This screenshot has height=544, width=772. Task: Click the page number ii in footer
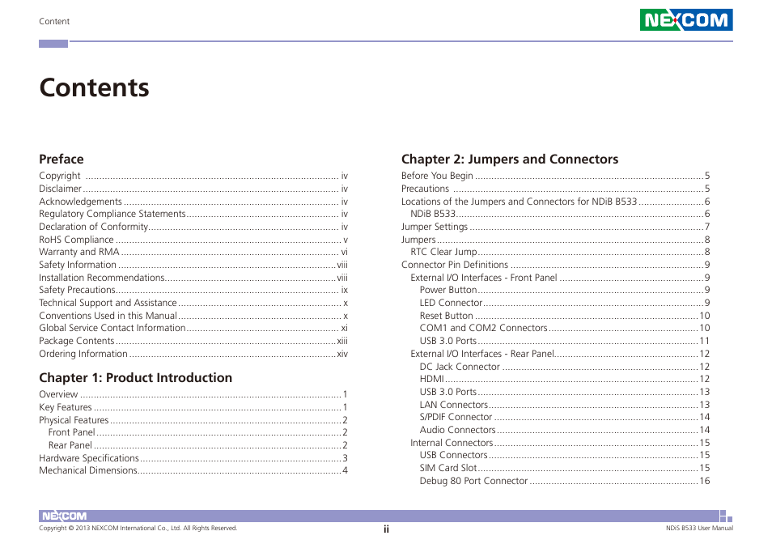pos(386,529)
